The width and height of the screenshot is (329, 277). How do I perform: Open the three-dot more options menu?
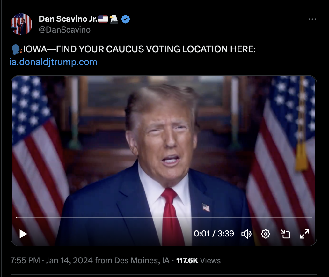(x=312, y=19)
